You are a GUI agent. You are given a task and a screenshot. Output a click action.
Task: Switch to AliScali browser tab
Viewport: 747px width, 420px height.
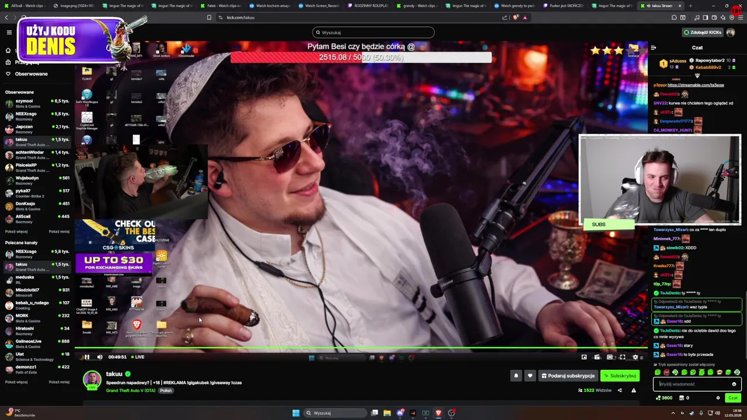25,6
